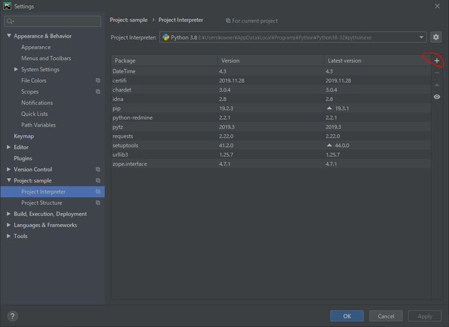This screenshot has height=327, width=449.
Task: Click the Version column header
Action: click(x=271, y=61)
